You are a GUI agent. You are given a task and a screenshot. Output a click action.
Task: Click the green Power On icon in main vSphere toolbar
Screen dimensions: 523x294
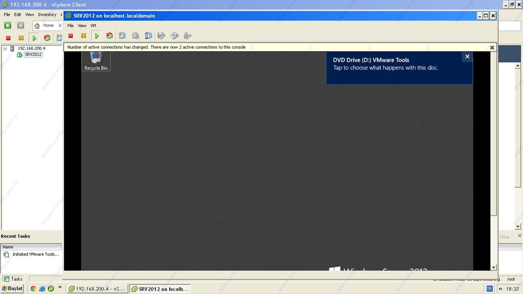[x=34, y=38]
